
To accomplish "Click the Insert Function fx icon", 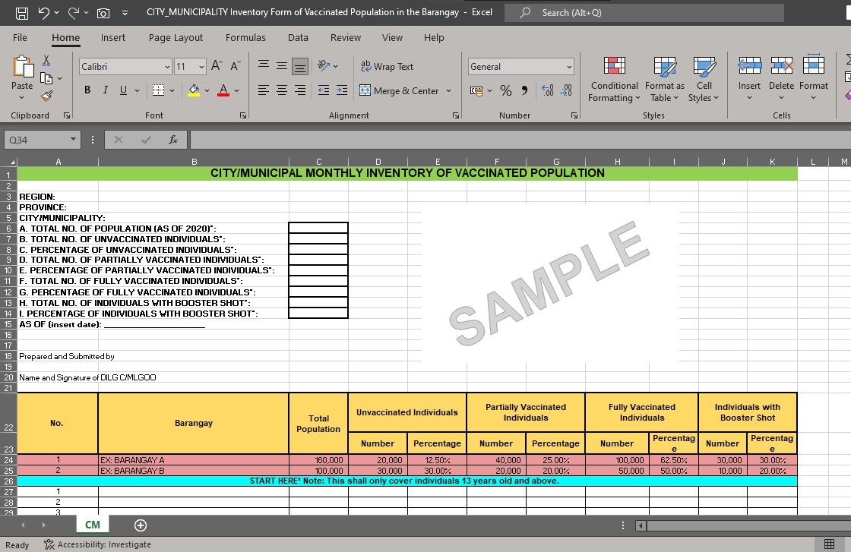I will click(173, 140).
